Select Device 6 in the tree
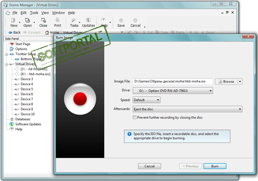 (x=27, y=94)
